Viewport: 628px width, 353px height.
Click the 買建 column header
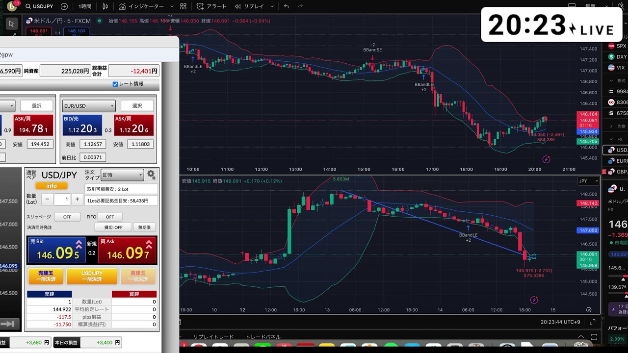coord(134,294)
